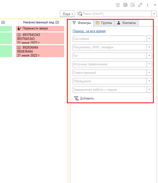
Task: Expand Завершение работы с лидом dropdown arrow
Action: 149,90
